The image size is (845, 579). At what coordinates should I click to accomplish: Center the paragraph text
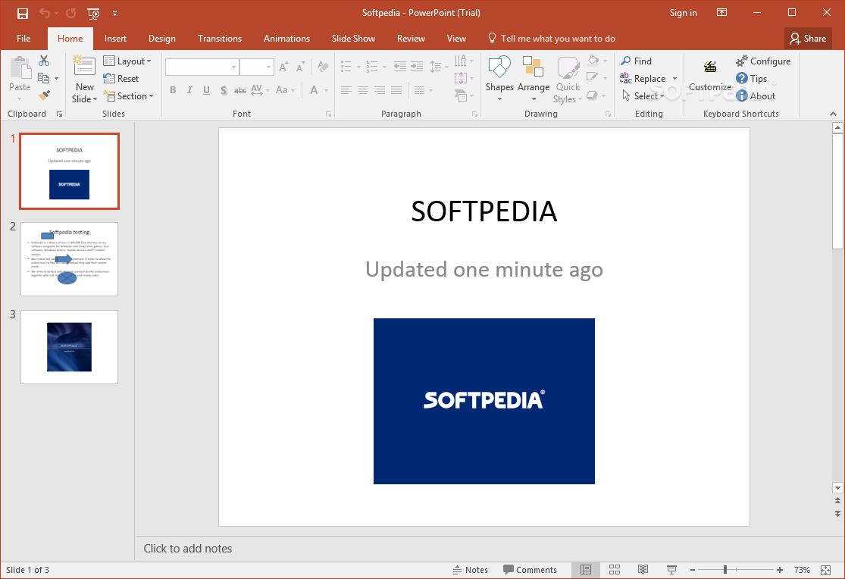(x=363, y=90)
